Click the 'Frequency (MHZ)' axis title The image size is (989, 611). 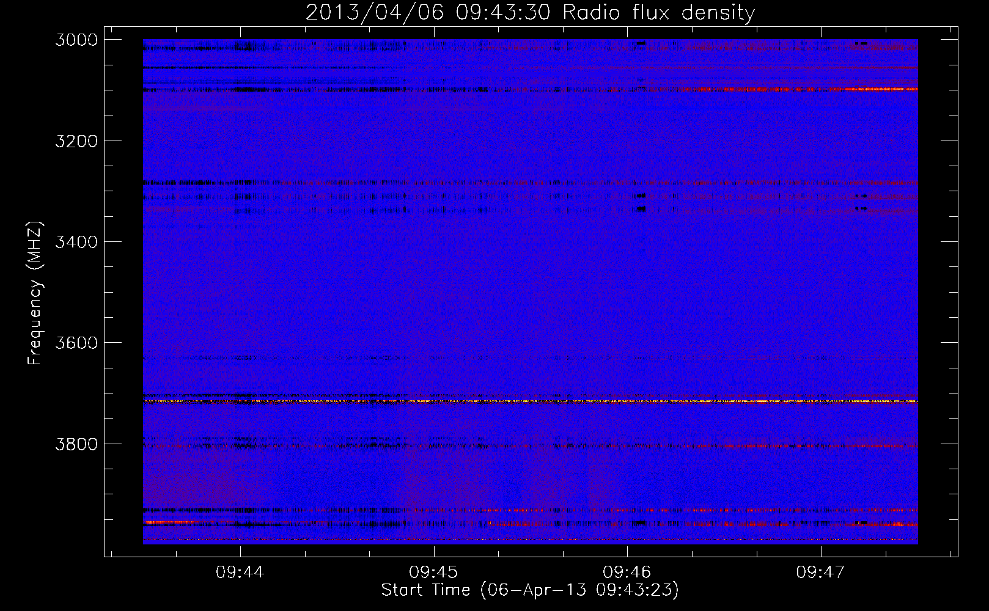point(35,293)
